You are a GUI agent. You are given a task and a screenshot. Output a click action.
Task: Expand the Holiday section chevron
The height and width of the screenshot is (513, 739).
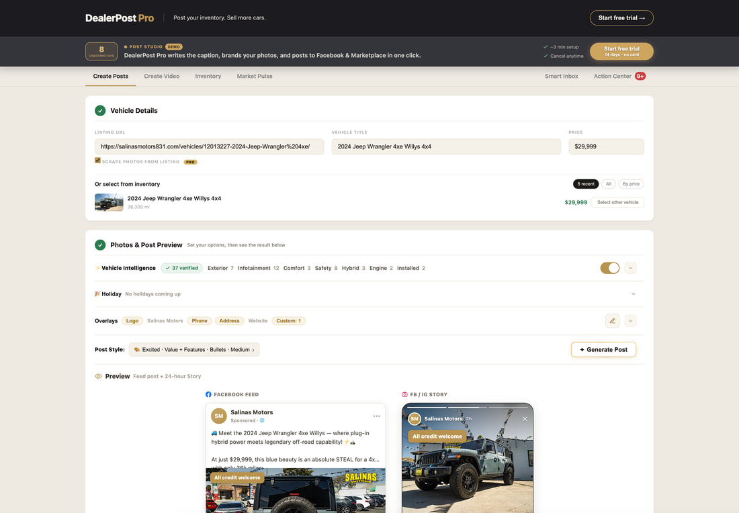click(634, 294)
